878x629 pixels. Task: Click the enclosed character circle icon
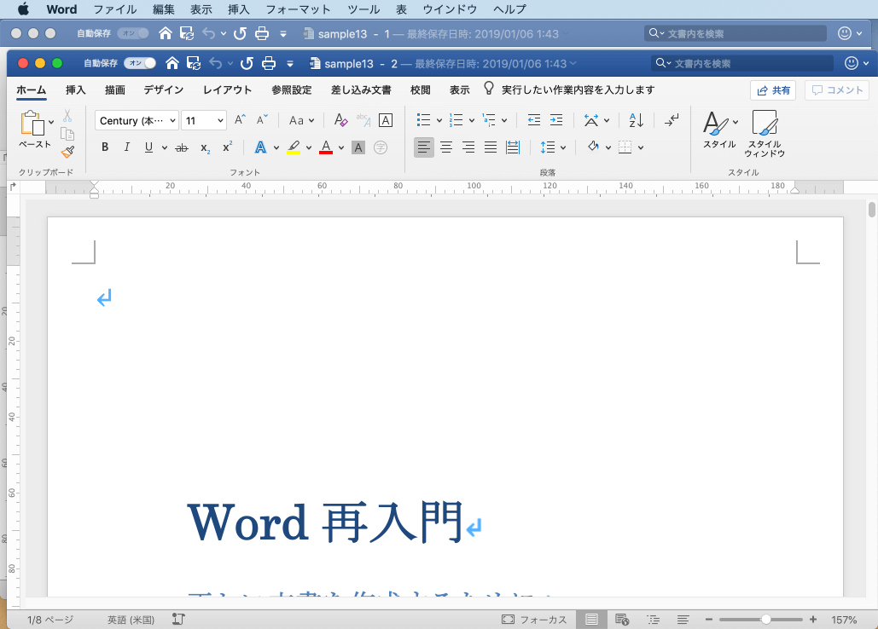pos(381,147)
